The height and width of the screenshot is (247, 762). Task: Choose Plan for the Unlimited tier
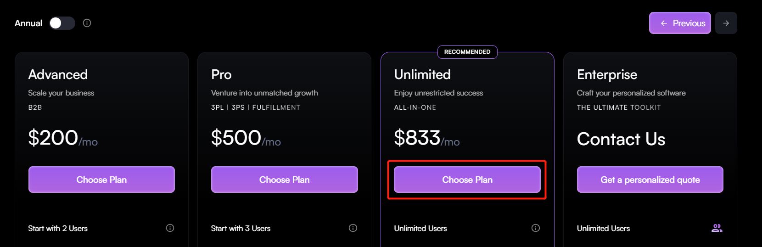(x=467, y=180)
